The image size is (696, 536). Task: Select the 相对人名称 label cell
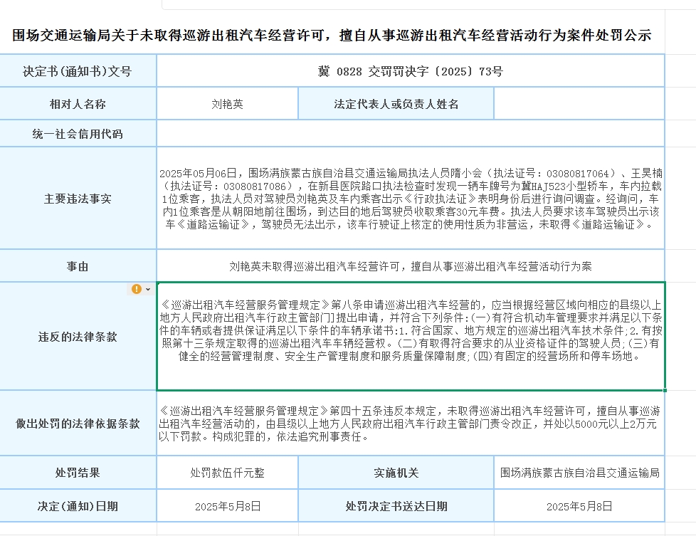point(78,104)
